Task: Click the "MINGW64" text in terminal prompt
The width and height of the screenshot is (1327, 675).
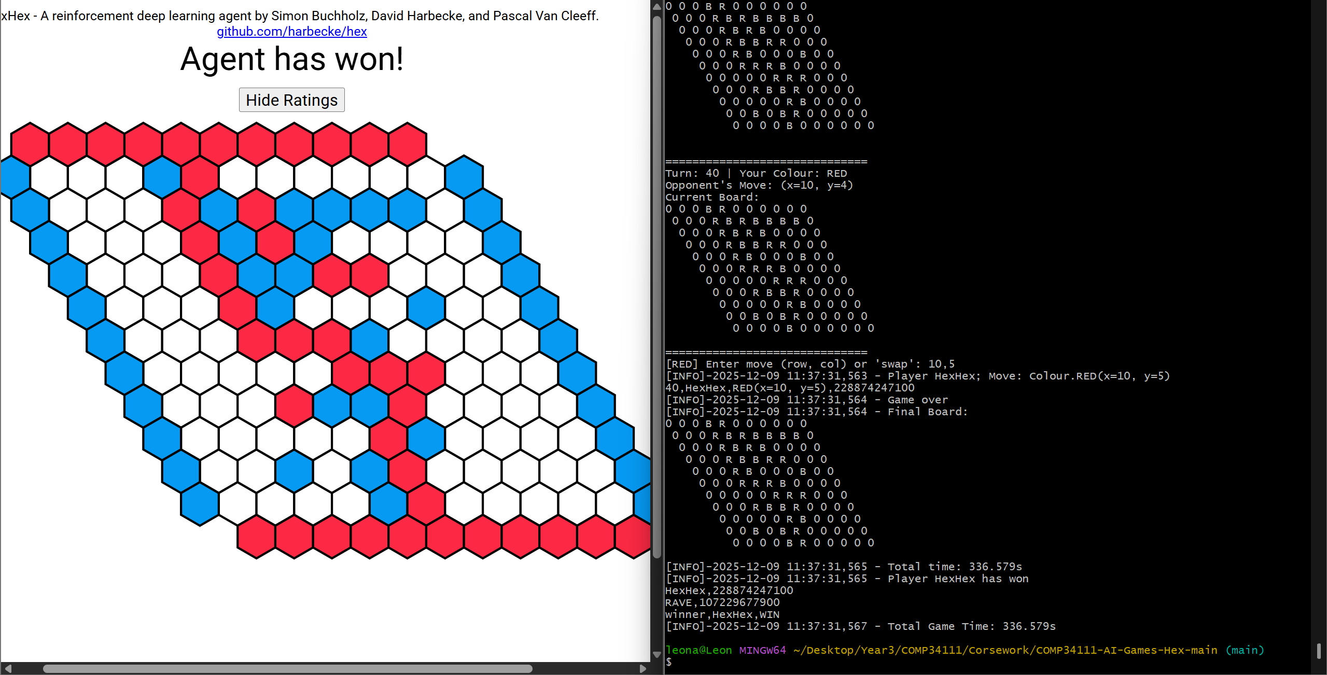Action: click(x=762, y=650)
